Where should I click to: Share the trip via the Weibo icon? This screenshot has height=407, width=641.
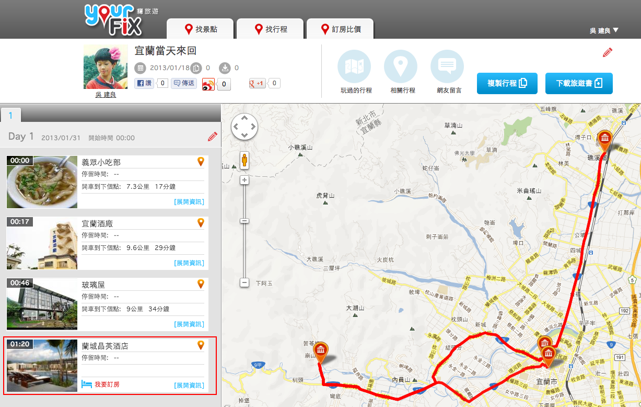tap(209, 83)
